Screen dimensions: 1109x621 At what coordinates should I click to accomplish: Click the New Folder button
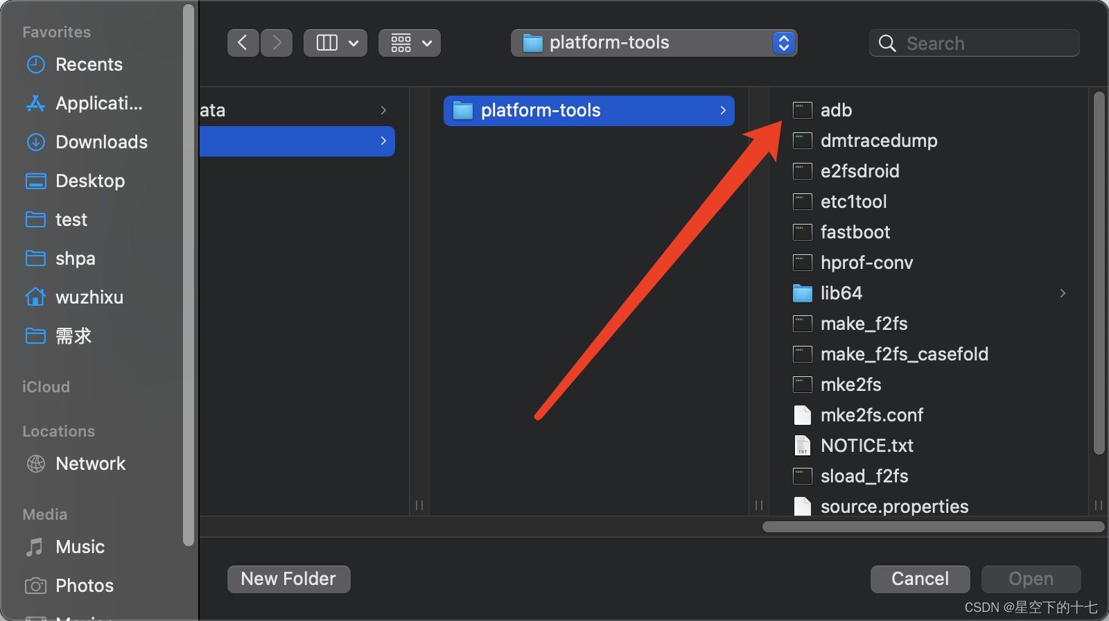pyautogui.click(x=288, y=579)
